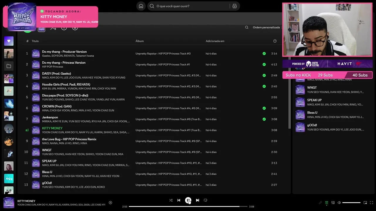
Task: Toggle saved checkmark on DAISY (Prod. Gaeko) row
Action: coord(264,75)
